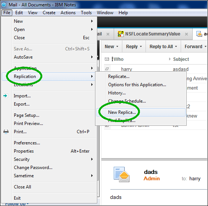Click the importance exclamation column header

point(112,59)
